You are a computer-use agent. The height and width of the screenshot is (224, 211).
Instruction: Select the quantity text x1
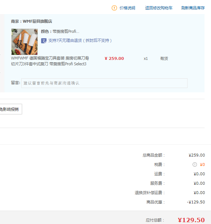pos(146,58)
